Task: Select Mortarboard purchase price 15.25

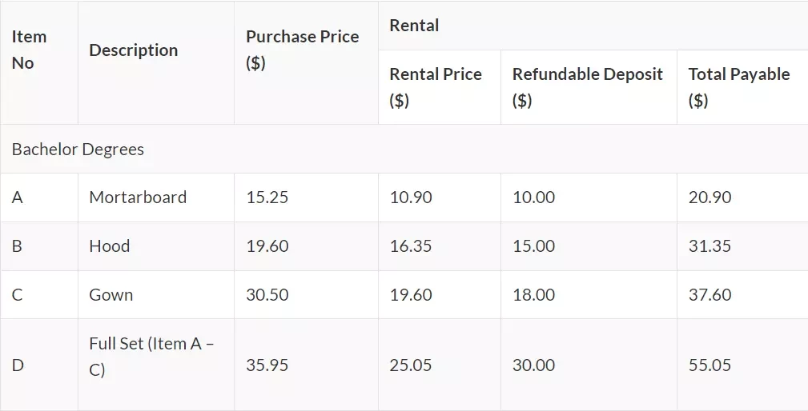Action: [x=306, y=198]
